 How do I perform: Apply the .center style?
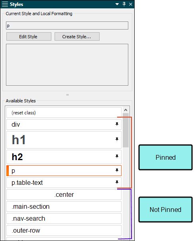point(64,194)
